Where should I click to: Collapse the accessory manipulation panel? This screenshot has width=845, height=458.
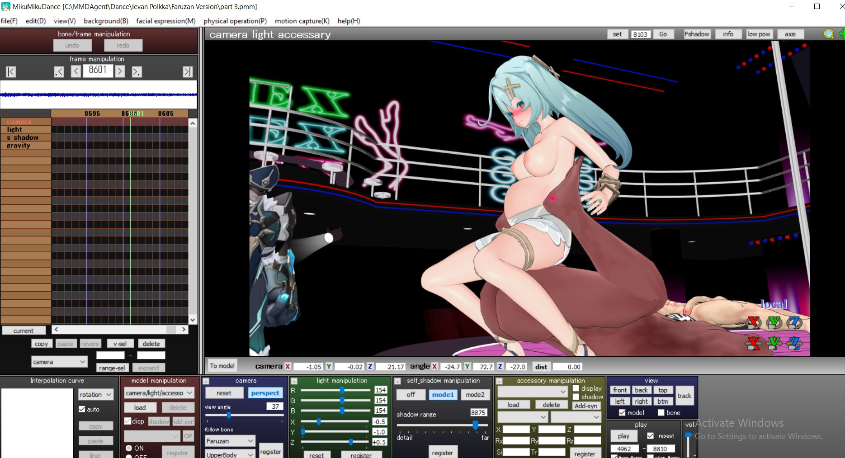pos(499,381)
